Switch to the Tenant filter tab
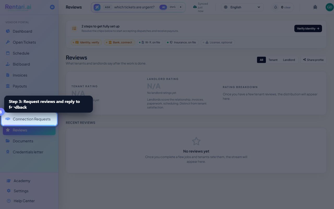The height and width of the screenshot is (209, 334). pos(273,60)
